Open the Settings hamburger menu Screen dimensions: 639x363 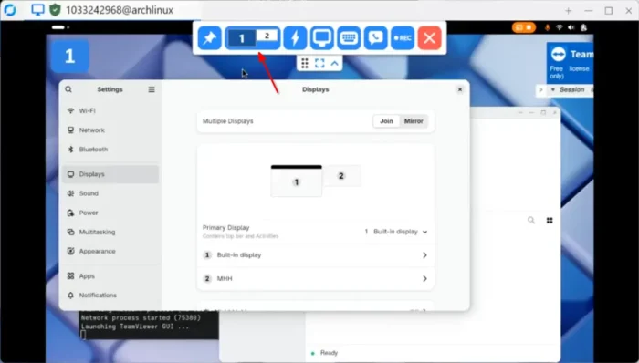point(152,89)
